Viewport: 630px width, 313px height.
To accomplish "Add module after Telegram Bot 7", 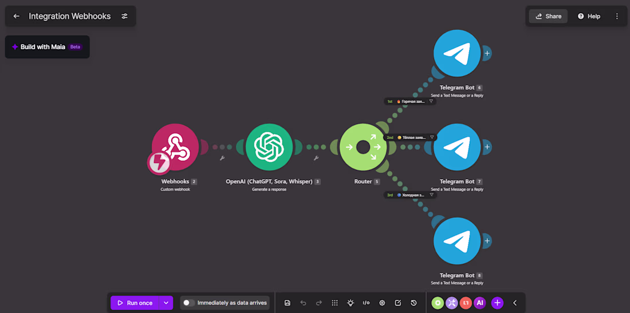I will (x=487, y=147).
